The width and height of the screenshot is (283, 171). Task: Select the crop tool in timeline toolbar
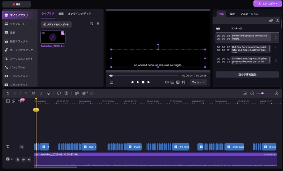coord(26,93)
